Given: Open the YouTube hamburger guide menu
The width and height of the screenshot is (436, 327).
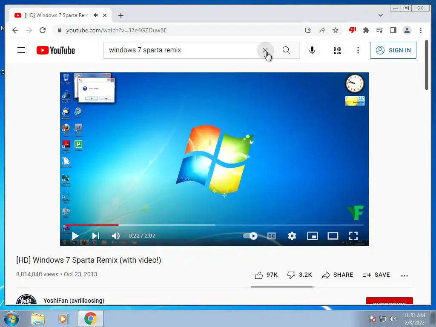Looking at the screenshot, I should (x=21, y=50).
